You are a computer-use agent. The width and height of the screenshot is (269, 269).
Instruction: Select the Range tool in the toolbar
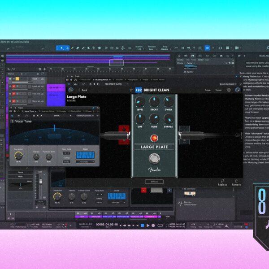point(67,48)
